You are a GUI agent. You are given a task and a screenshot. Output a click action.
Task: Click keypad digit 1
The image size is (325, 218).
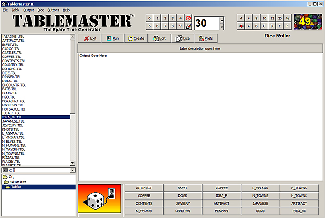(x=157, y=18)
